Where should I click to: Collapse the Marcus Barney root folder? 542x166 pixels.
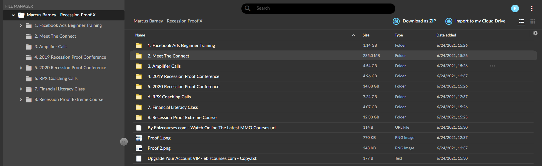pyautogui.click(x=13, y=15)
